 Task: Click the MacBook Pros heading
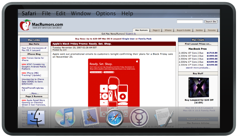[x=197, y=49]
